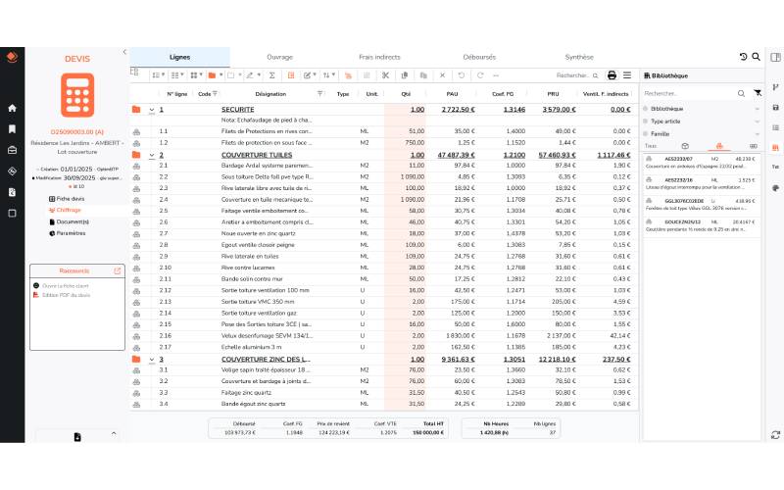Viewport: 784px width, 490px height.
Task: Click the bookmark icon in left sidebar
Action: pos(12,129)
